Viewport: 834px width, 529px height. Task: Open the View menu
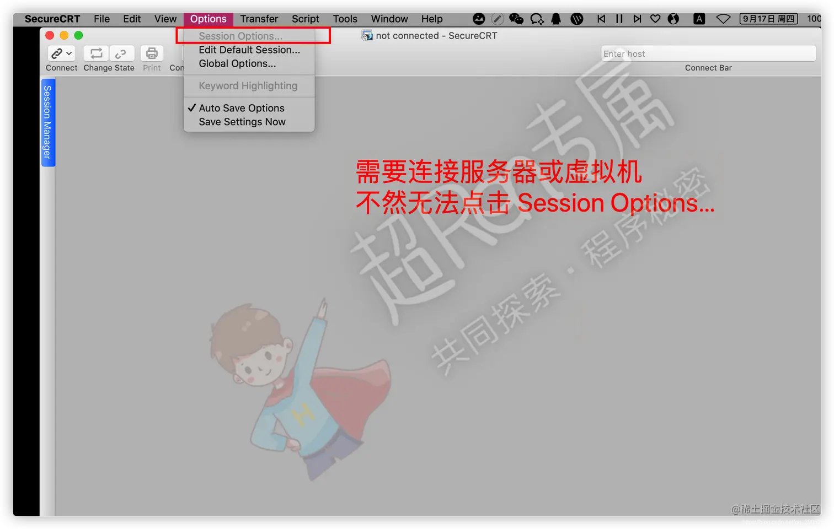(165, 19)
